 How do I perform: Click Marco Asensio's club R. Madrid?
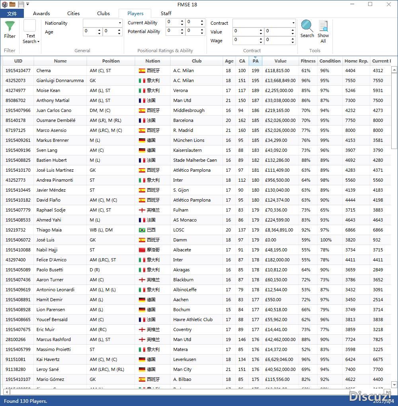pos(183,130)
